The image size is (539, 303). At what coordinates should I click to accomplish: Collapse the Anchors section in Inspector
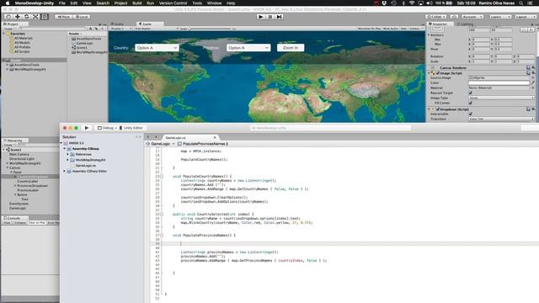(x=429, y=35)
